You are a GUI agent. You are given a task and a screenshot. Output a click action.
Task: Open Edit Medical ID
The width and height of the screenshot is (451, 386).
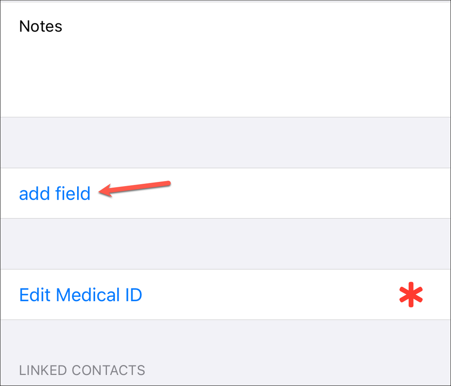click(80, 294)
